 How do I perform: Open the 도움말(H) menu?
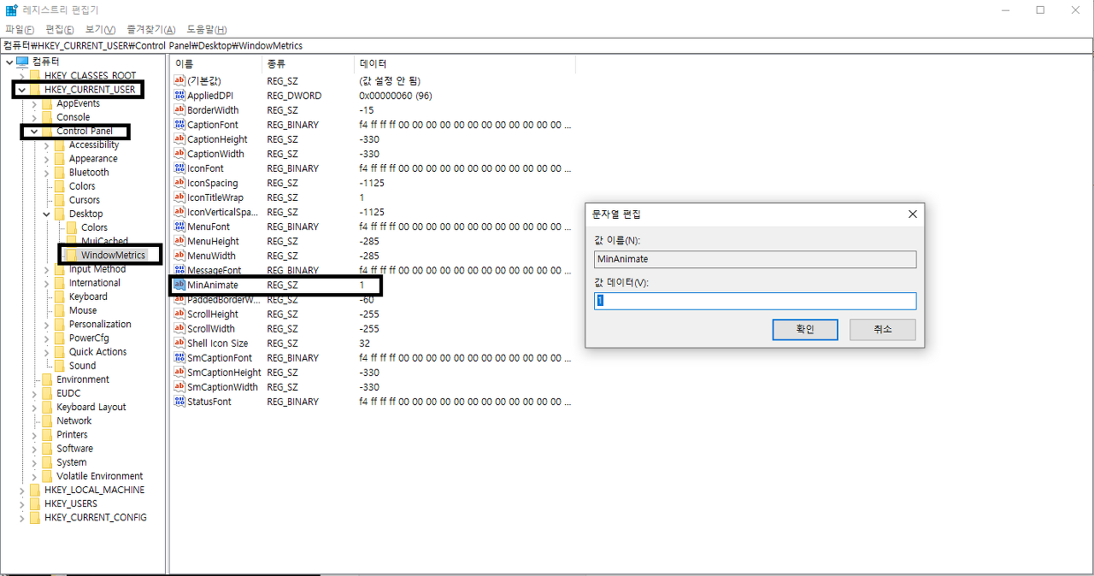207,30
